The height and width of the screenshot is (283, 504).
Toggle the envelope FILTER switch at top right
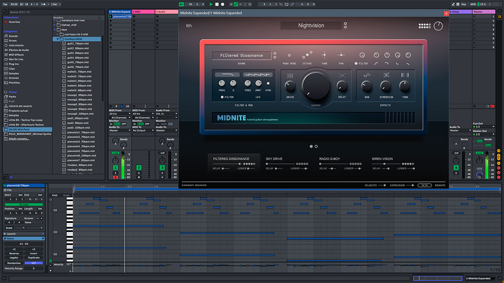tap(357, 63)
